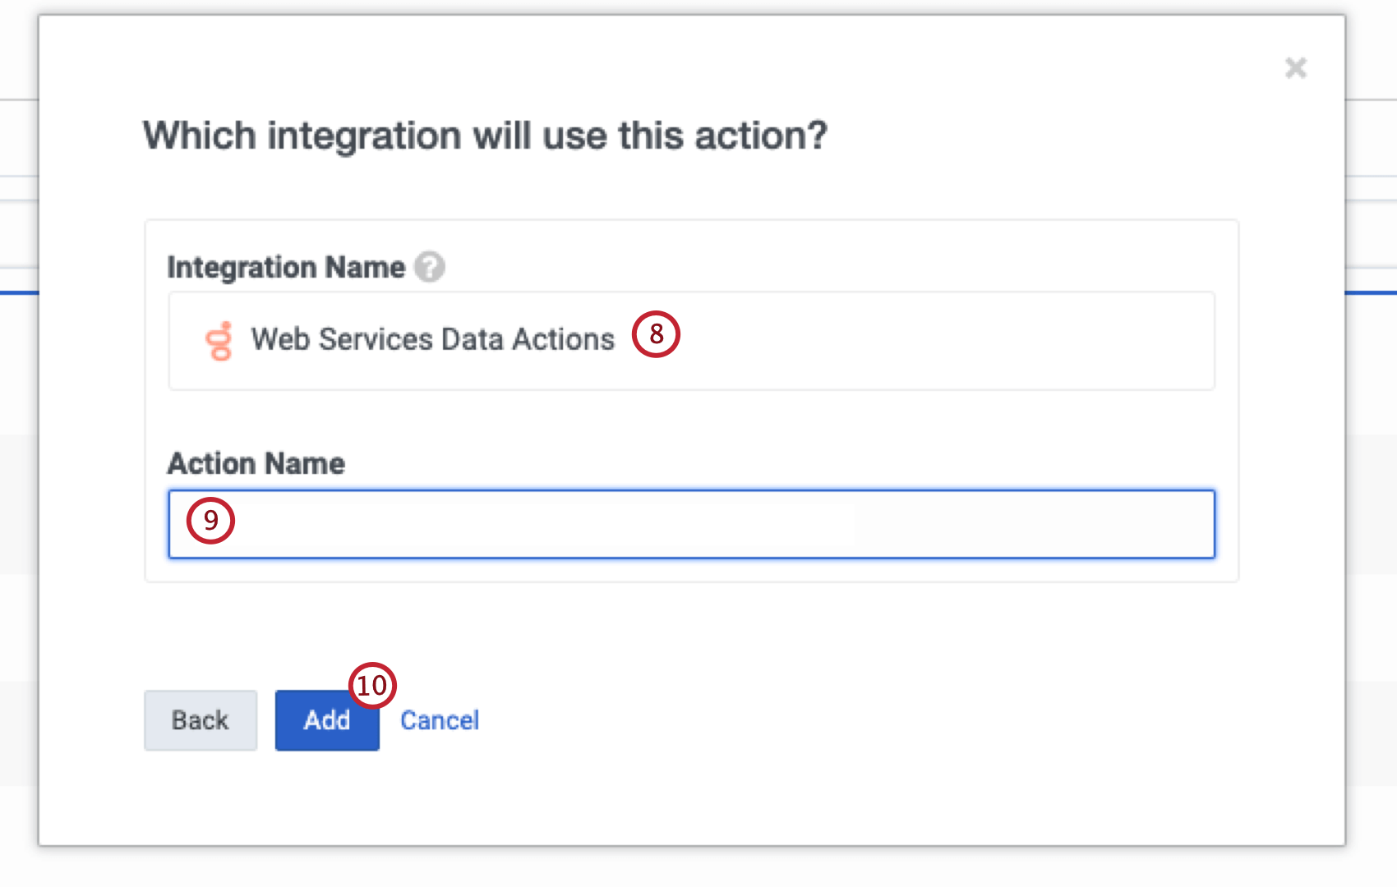The image size is (1397, 887).
Task: Open the Integration Name help tooltip icon
Action: 430,266
